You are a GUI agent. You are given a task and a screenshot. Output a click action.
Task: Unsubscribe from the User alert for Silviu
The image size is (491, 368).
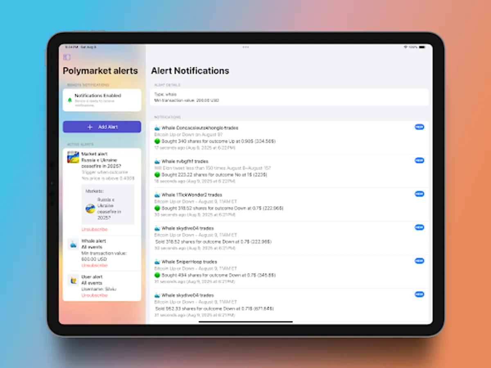[x=94, y=295]
